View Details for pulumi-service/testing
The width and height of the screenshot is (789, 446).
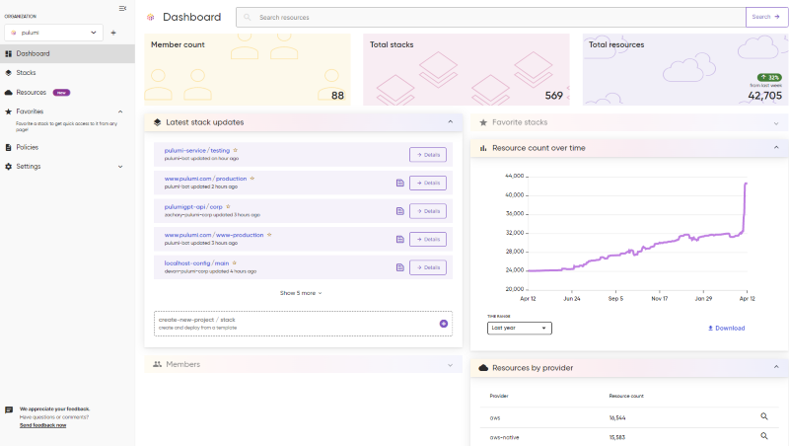pos(428,155)
